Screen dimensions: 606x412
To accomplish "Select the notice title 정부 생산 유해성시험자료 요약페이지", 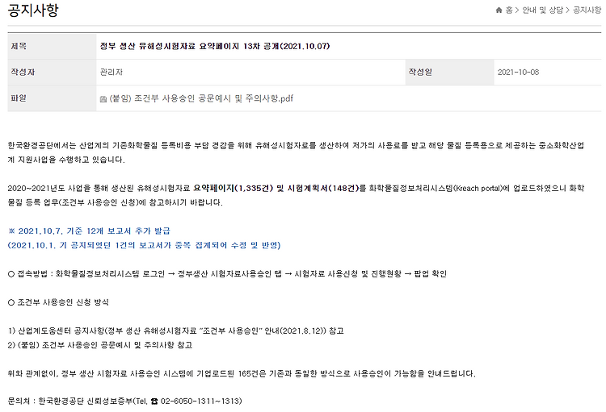I will click(215, 46).
